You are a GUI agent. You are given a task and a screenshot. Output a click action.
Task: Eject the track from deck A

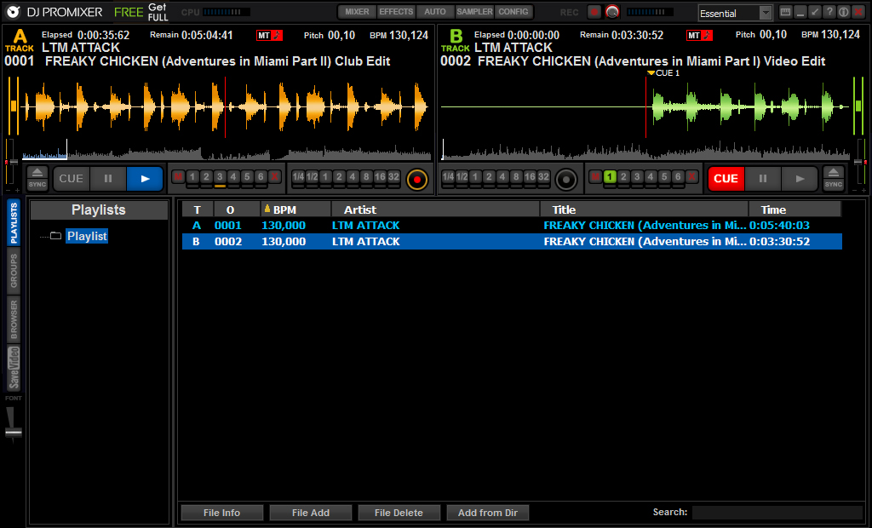click(37, 172)
